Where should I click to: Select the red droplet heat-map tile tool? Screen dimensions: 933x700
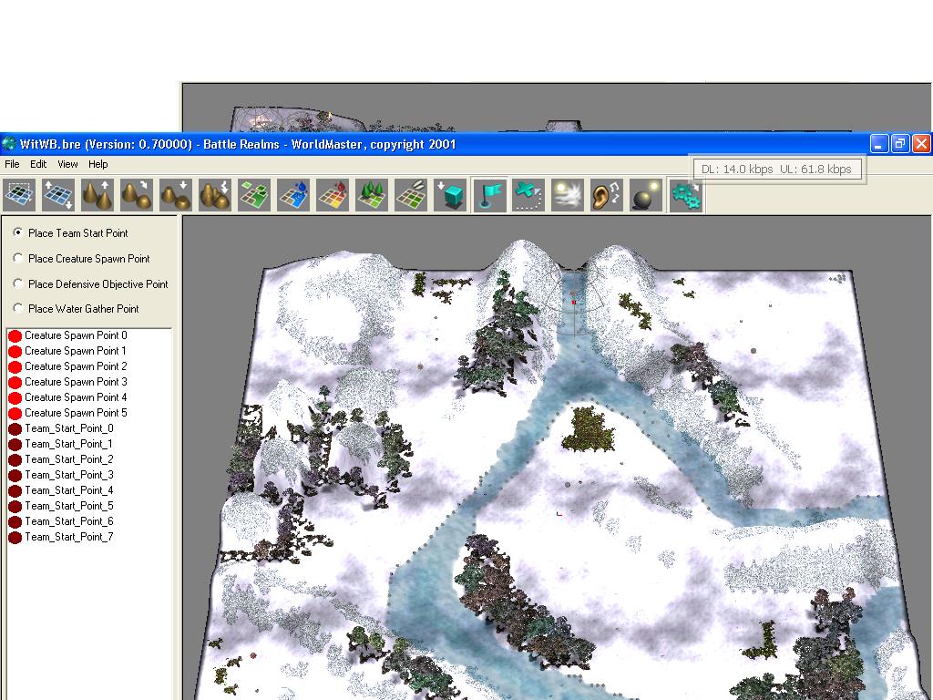tap(333, 195)
